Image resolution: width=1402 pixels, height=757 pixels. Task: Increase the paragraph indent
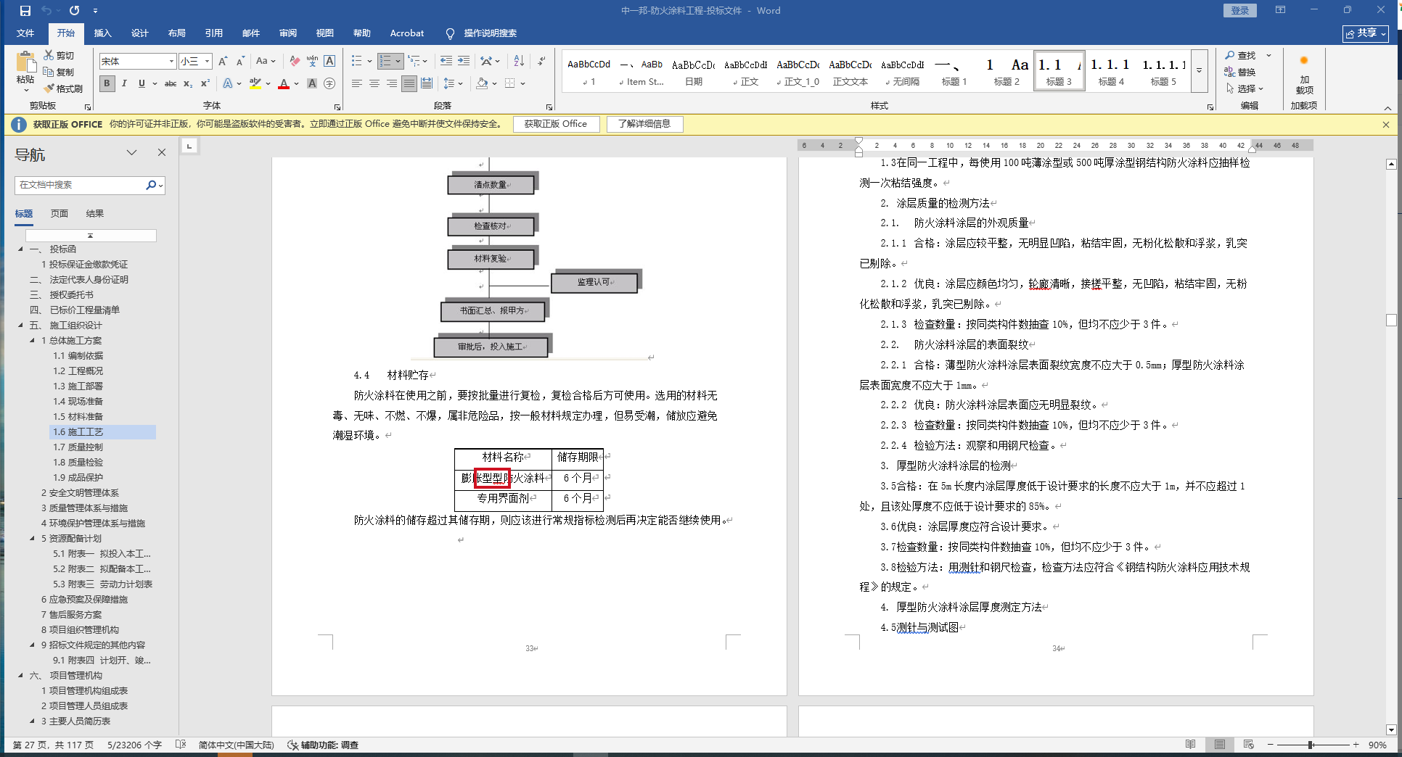pos(463,61)
